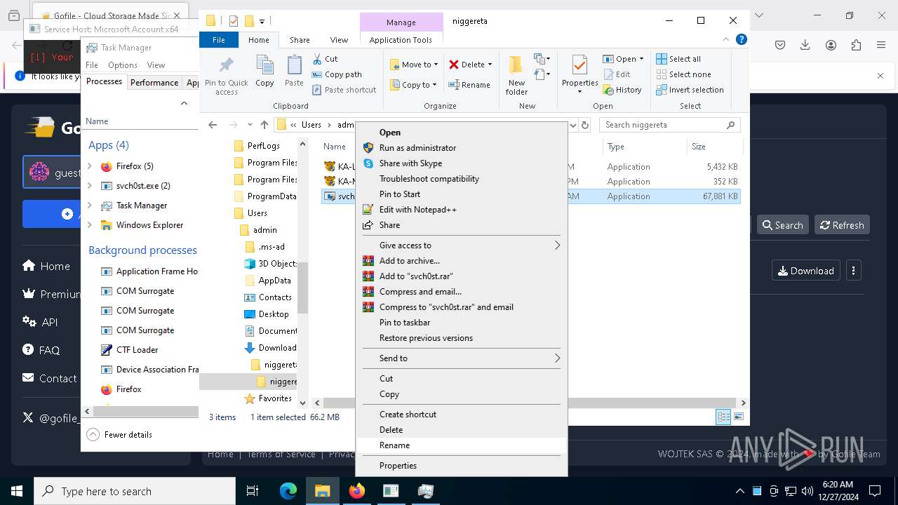Click Gofile Download button
Viewport: 898px width, 505px height.
click(x=805, y=271)
